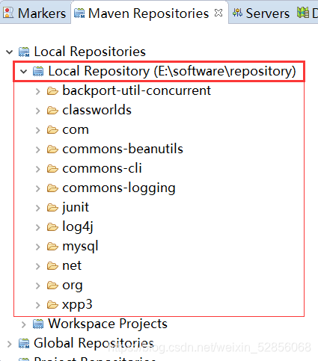
Task: Close the Maven Repositories tab
Action: tap(218, 13)
